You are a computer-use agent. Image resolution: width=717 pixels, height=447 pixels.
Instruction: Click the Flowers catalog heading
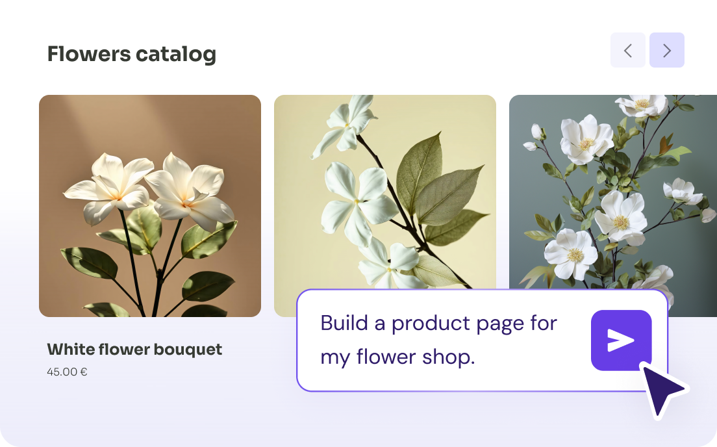click(132, 54)
